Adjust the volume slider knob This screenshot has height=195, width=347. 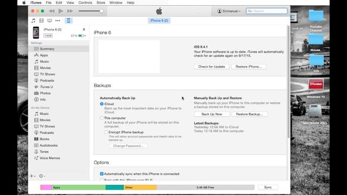[x=101, y=11]
